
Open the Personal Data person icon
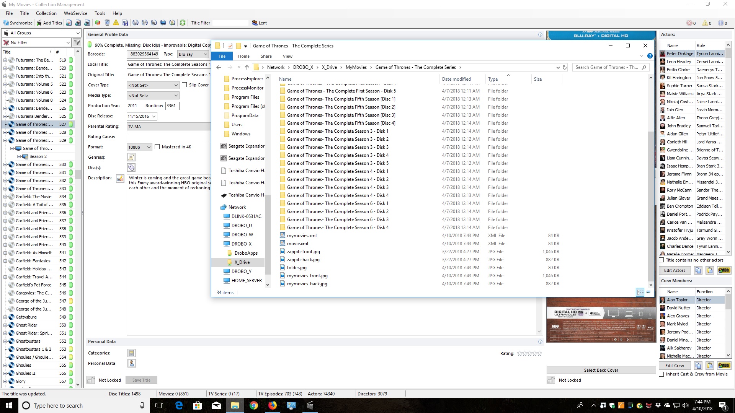(132, 363)
